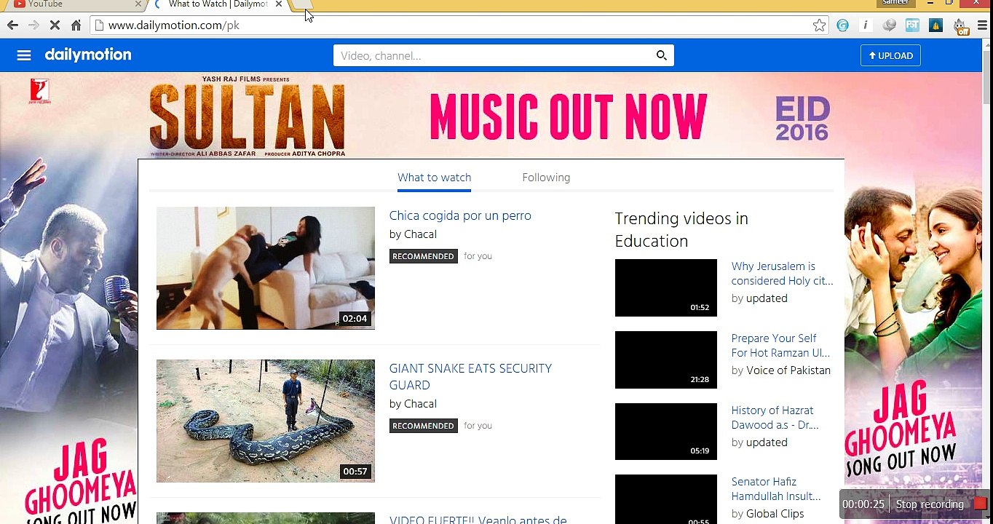Bookmark this page with the star icon

click(820, 25)
